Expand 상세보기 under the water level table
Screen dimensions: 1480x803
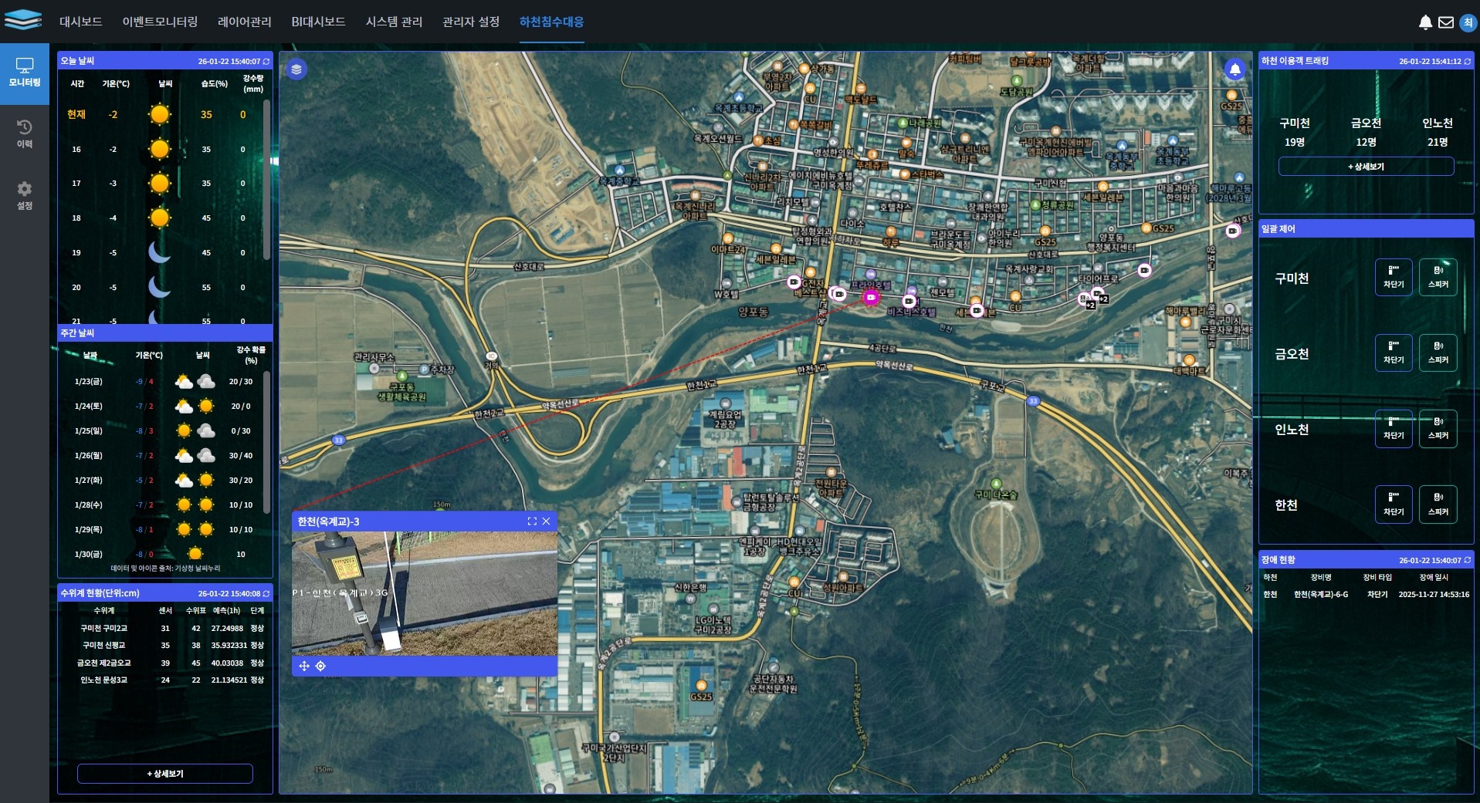165,773
